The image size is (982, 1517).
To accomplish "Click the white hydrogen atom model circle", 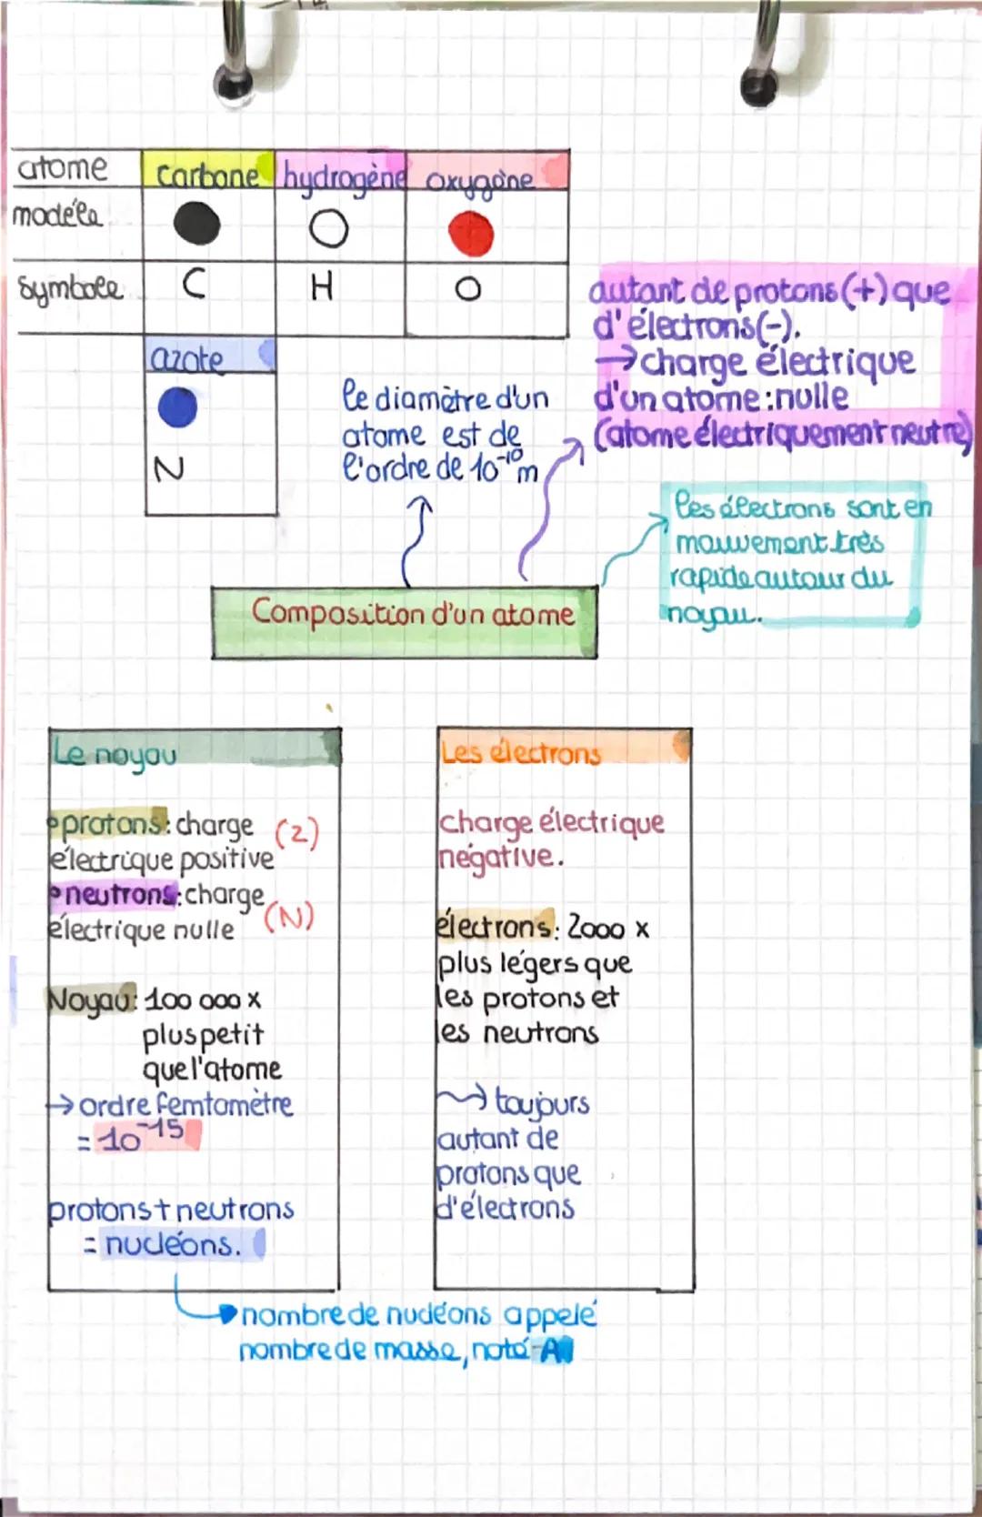I will 328,230.
